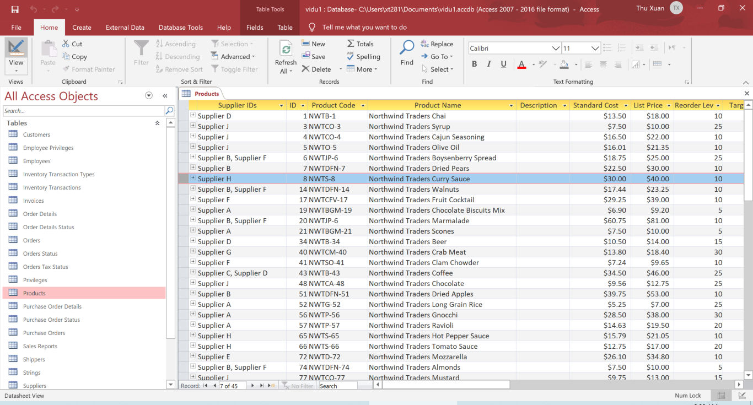Click the navigation pane Search box
The width and height of the screenshot is (753, 405).
(x=84, y=111)
